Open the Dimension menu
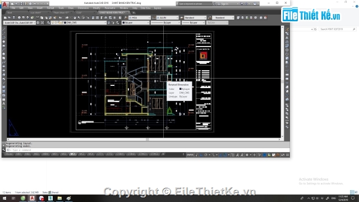 (x=83, y=8)
